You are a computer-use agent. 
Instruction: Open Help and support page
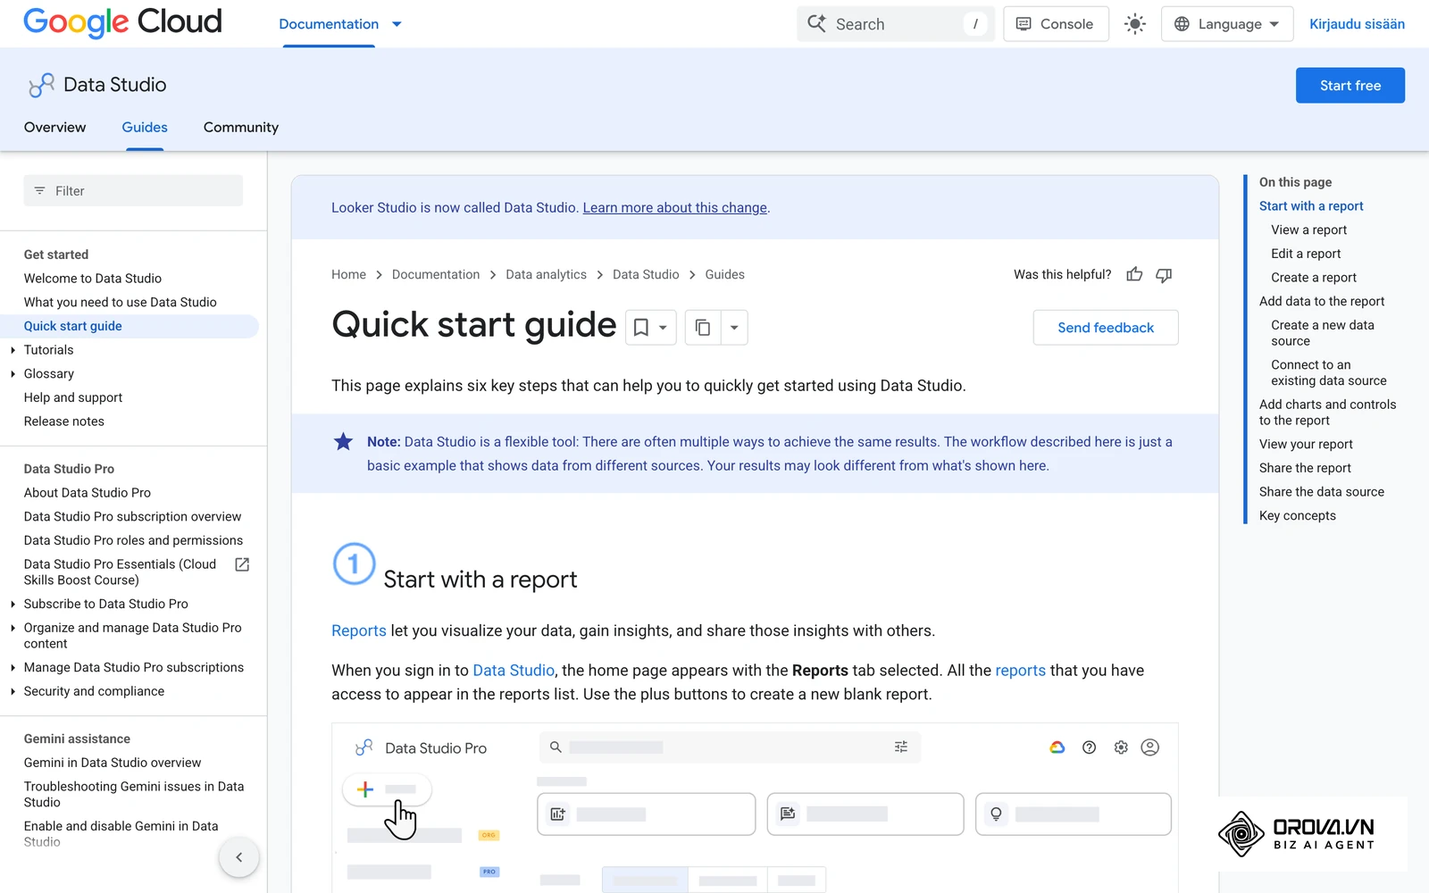[73, 398]
